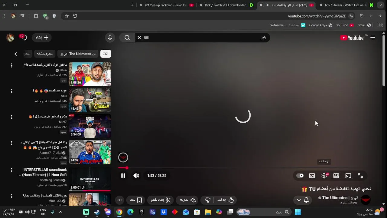The image size is (387, 218).
Task: Open the browser extensions puzzle icon
Action: tap(36, 16)
